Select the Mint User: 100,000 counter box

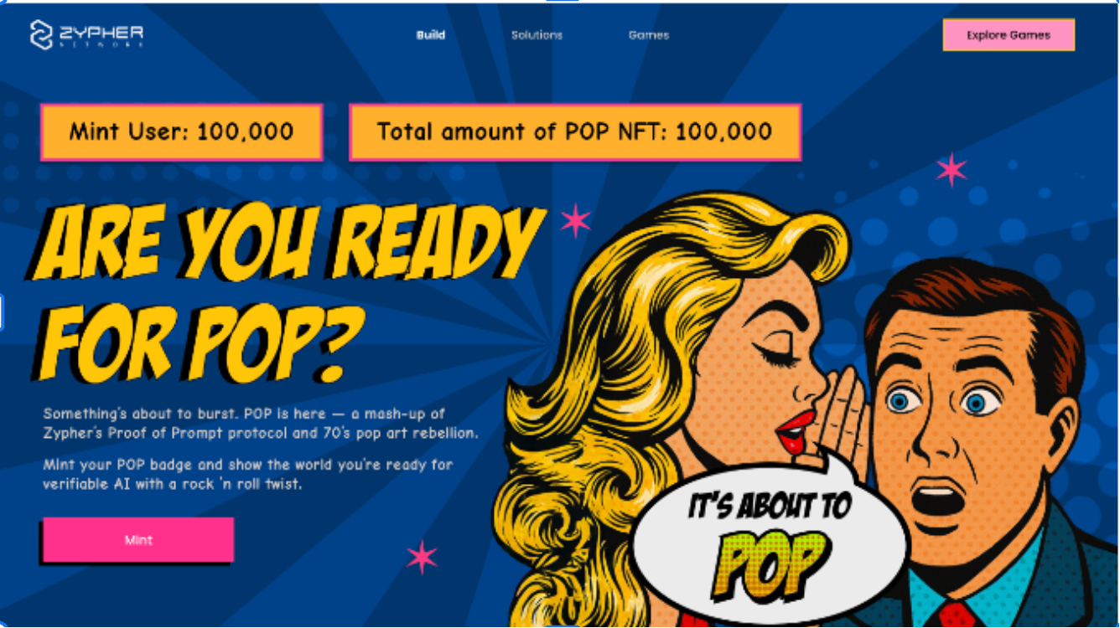[182, 132]
